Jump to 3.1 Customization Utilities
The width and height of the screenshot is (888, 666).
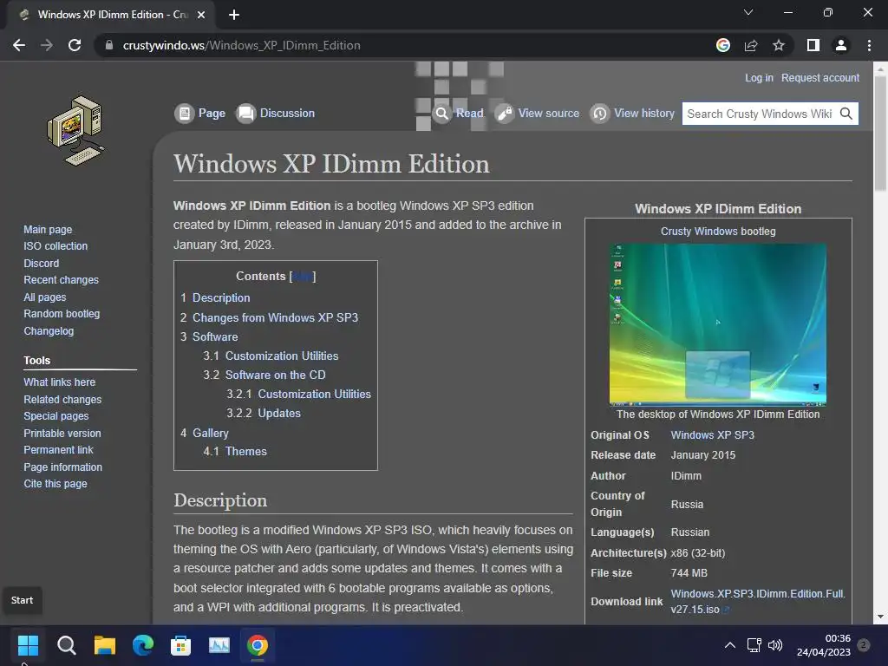282,356
